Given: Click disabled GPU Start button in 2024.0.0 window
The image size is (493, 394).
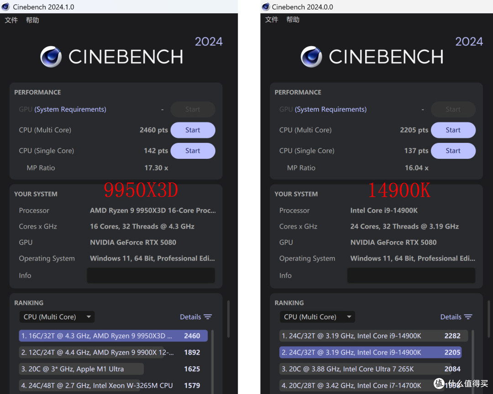Looking at the screenshot, I should [x=453, y=109].
